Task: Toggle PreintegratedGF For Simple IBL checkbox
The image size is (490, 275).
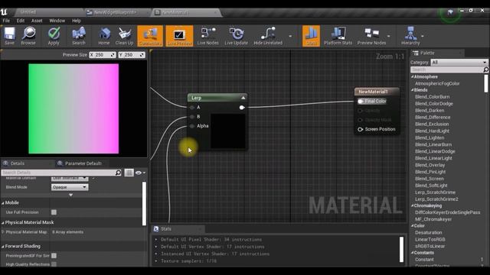Action: pos(54,256)
